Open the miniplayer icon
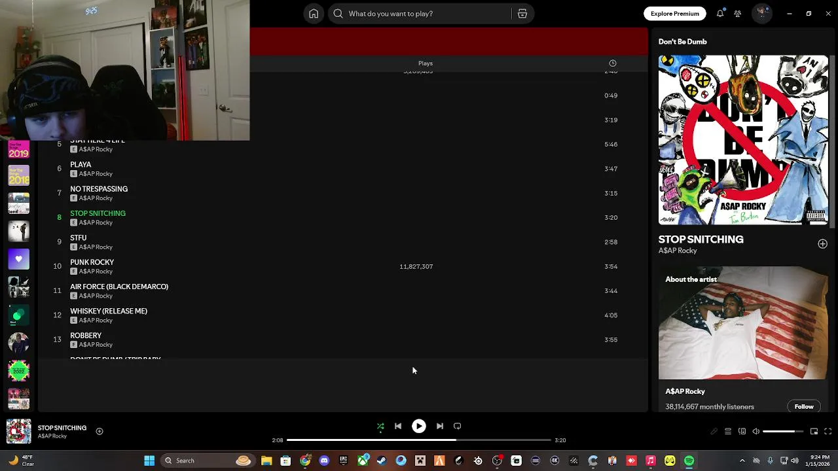 coord(814,432)
